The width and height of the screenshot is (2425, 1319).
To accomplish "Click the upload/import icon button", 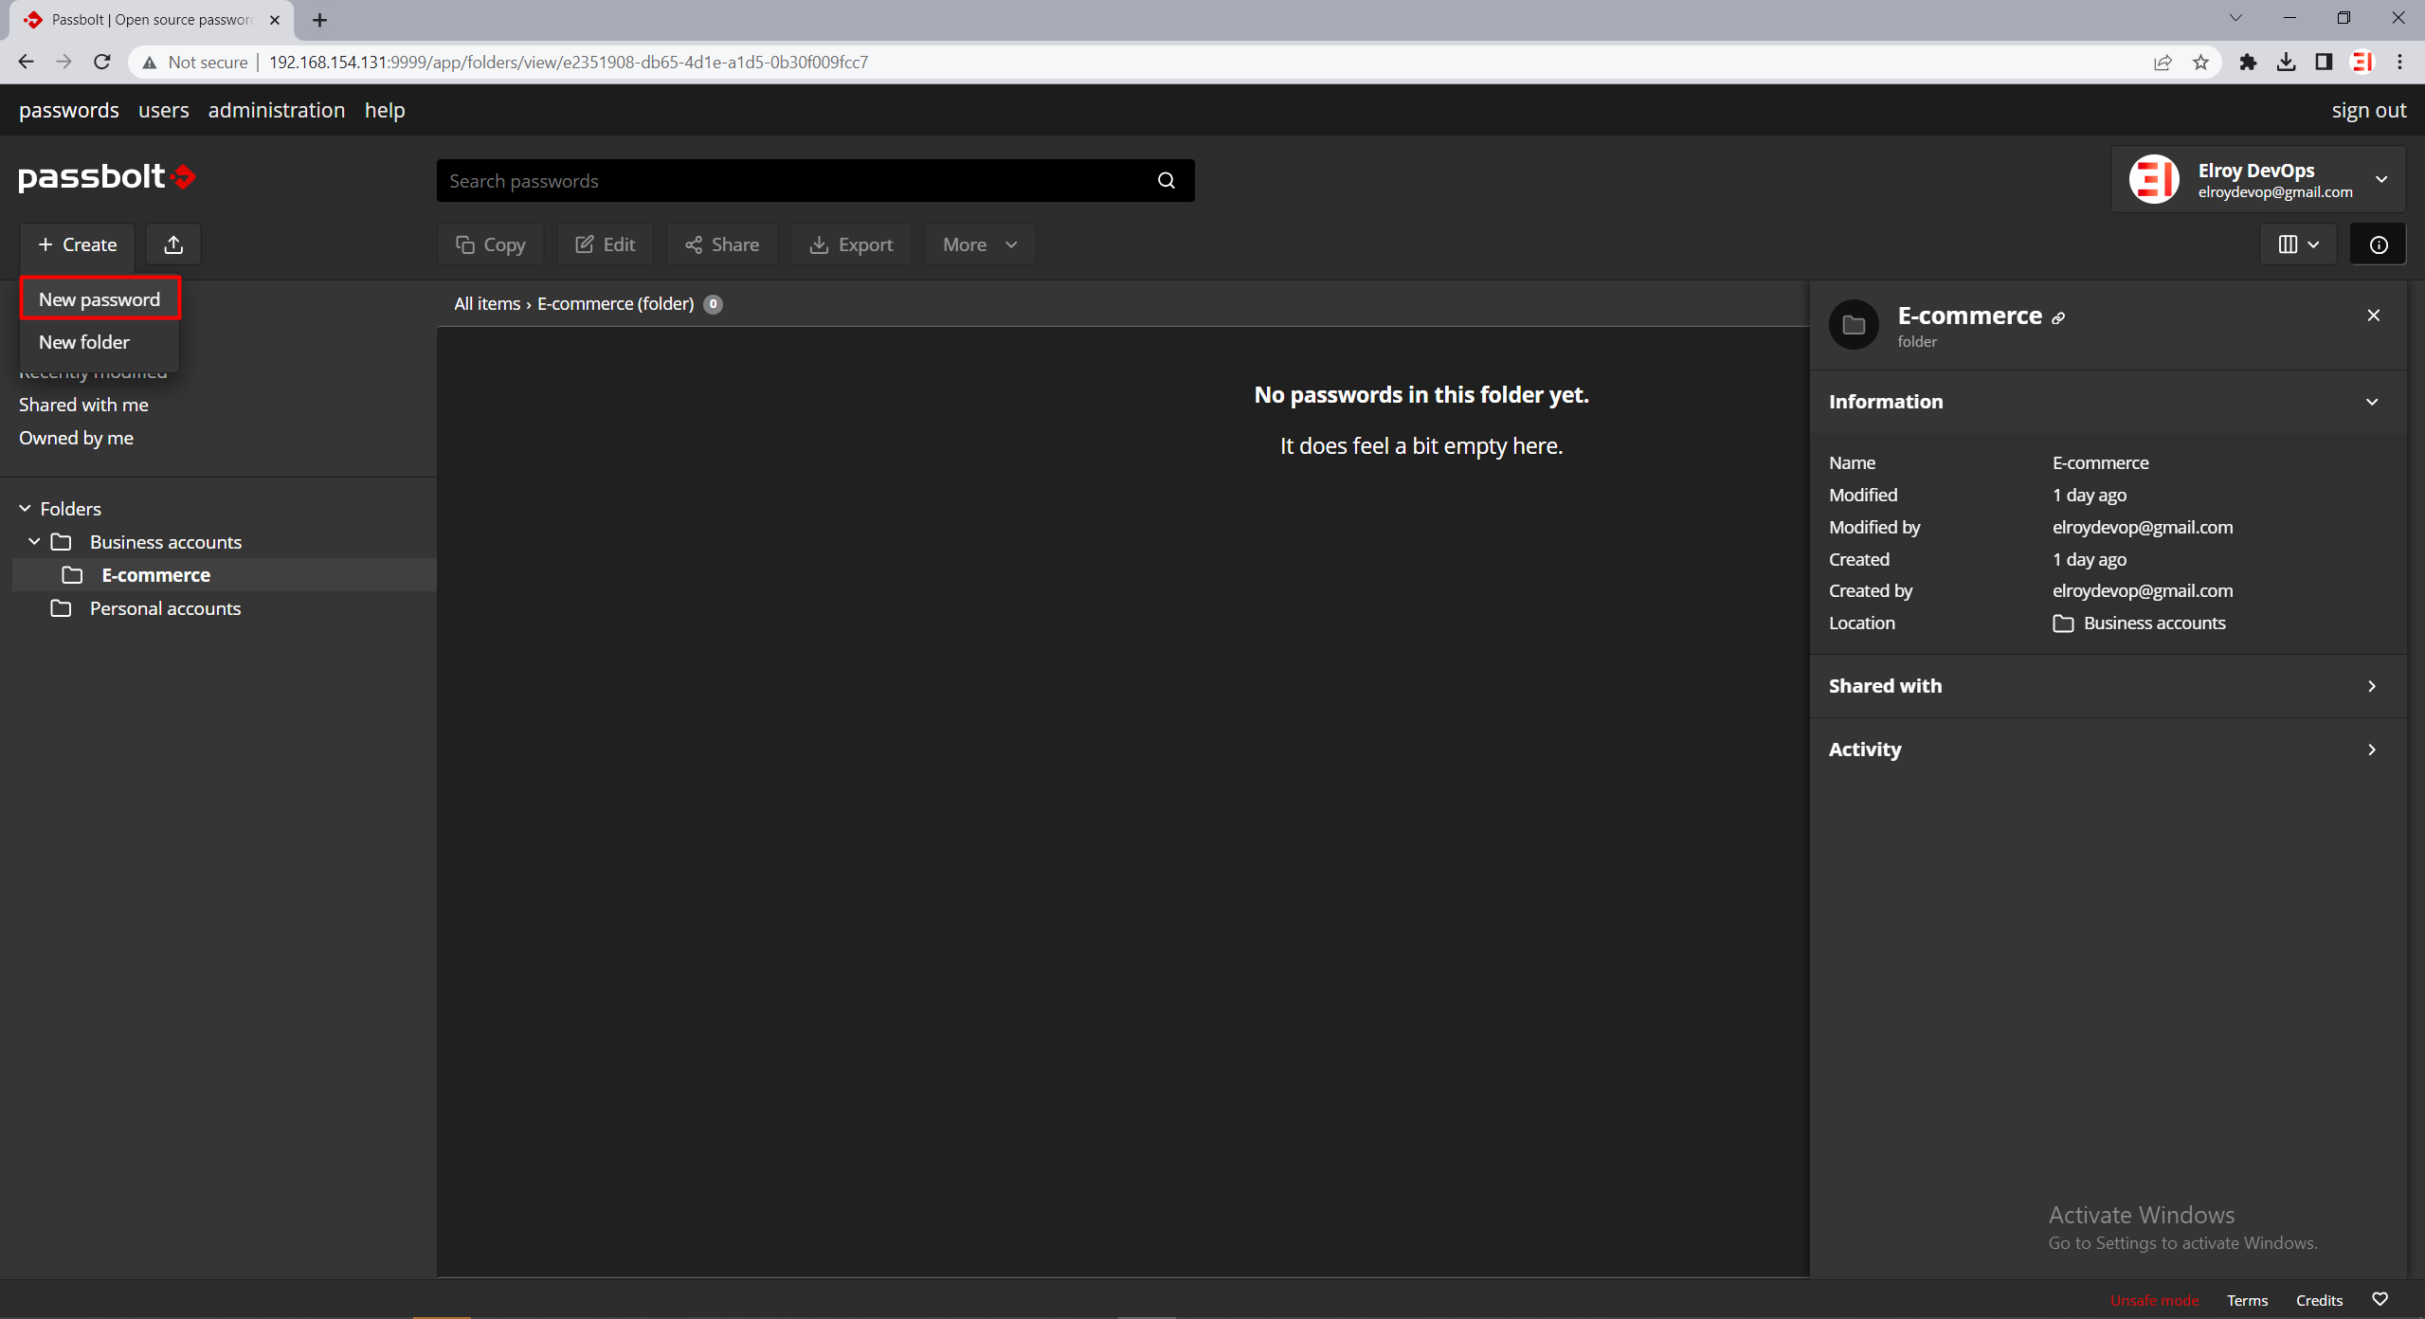I will pos(173,244).
